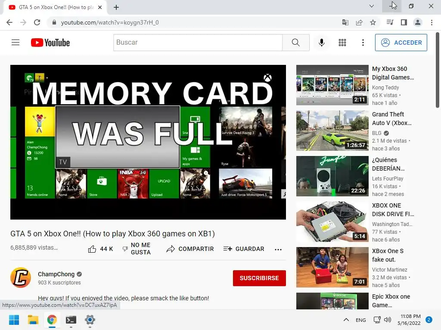Open Epic Xbox one Game video title

tap(391, 300)
